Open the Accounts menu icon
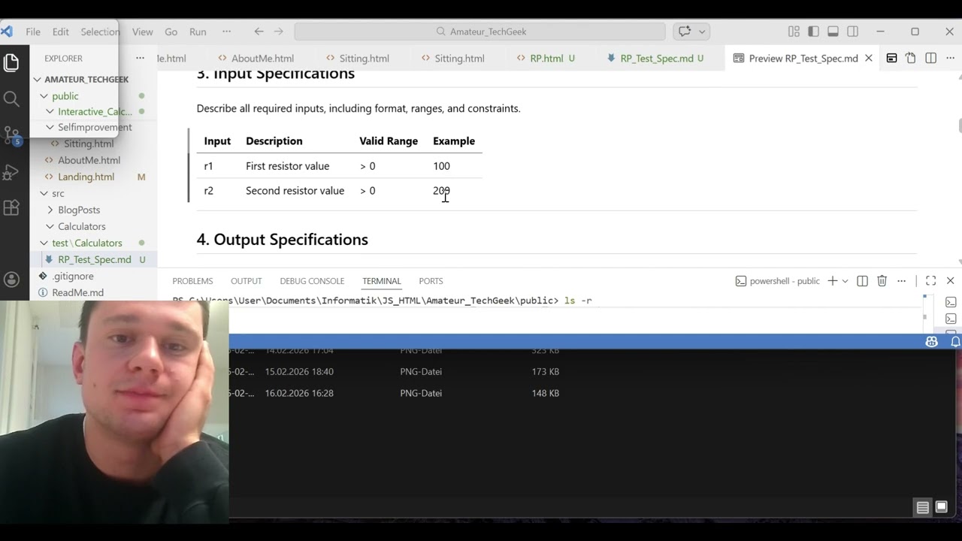 pyautogui.click(x=11, y=280)
